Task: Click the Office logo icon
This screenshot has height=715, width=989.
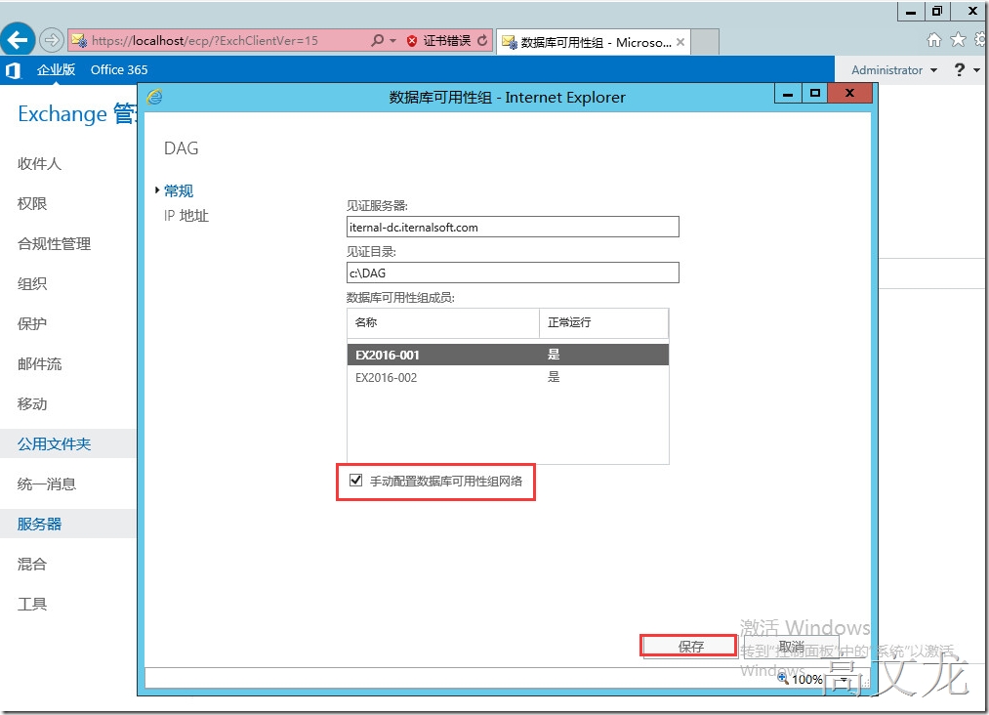Action: (x=14, y=70)
